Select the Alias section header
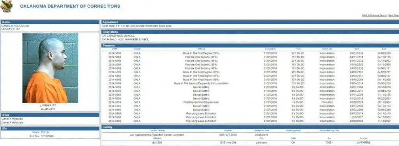 pyautogui.click(x=50, y=115)
